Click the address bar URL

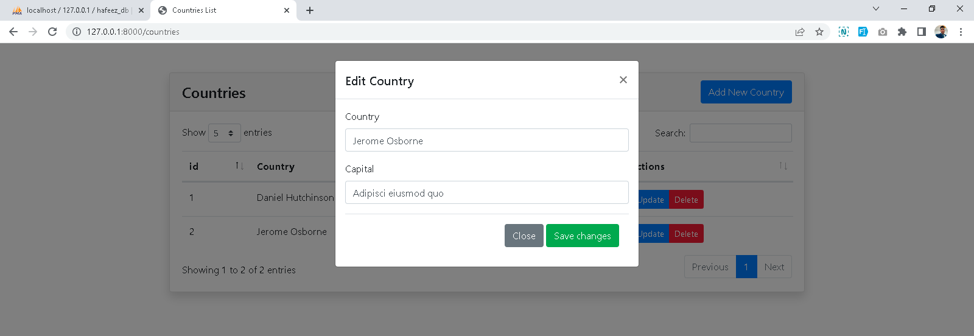133,32
